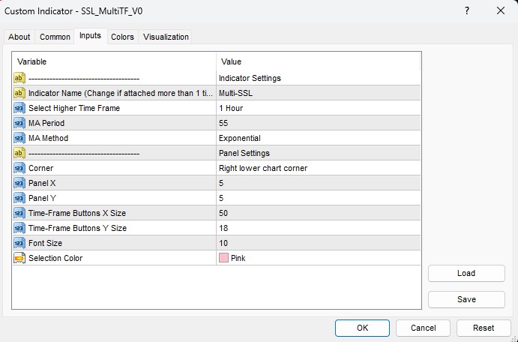Click the icon next to MA Method
This screenshot has height=342, width=518.
coord(19,138)
